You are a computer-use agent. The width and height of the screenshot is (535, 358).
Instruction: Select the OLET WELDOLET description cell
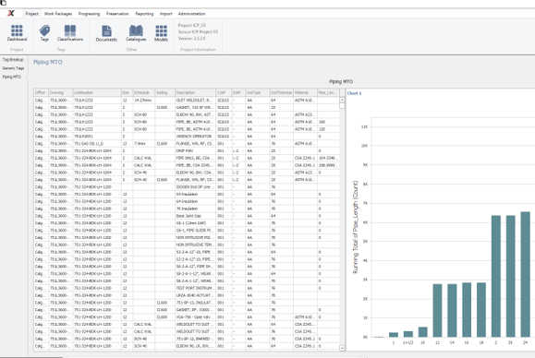(x=195, y=101)
